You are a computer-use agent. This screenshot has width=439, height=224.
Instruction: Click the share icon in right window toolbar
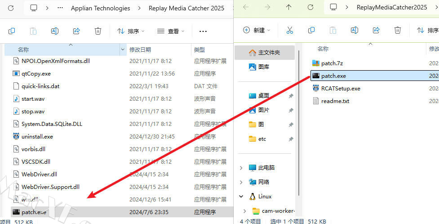[x=376, y=30]
